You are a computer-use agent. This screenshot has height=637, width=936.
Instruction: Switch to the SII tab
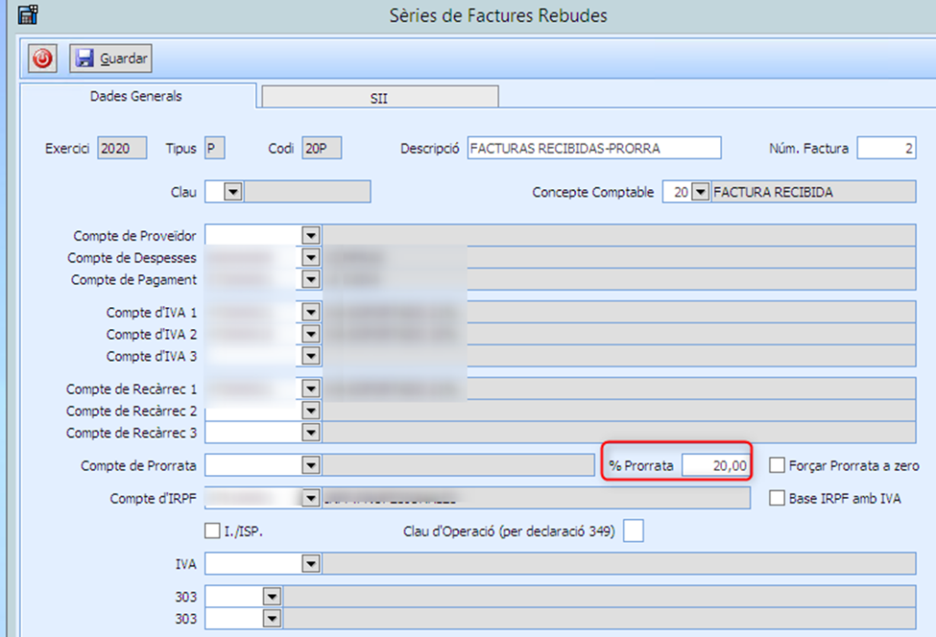(x=379, y=97)
